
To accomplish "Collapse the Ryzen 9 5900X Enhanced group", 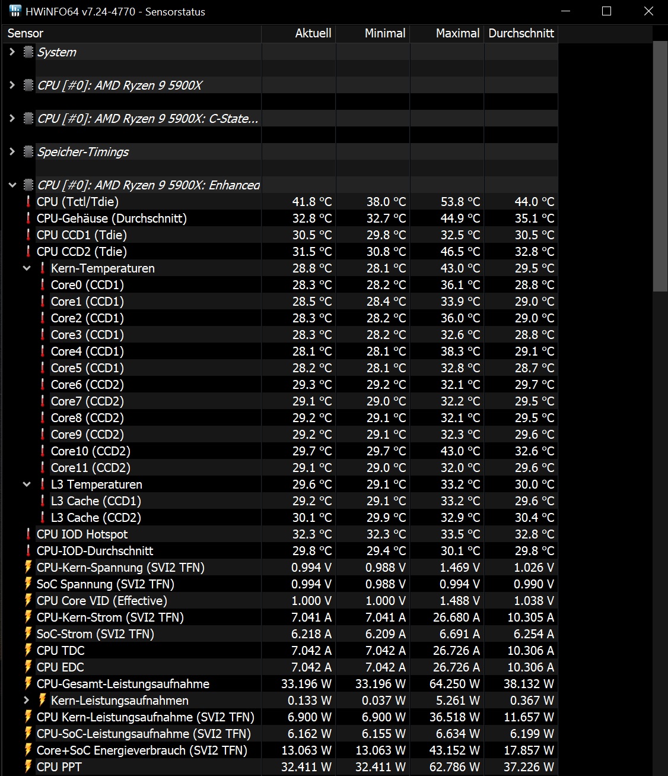I will [12, 185].
